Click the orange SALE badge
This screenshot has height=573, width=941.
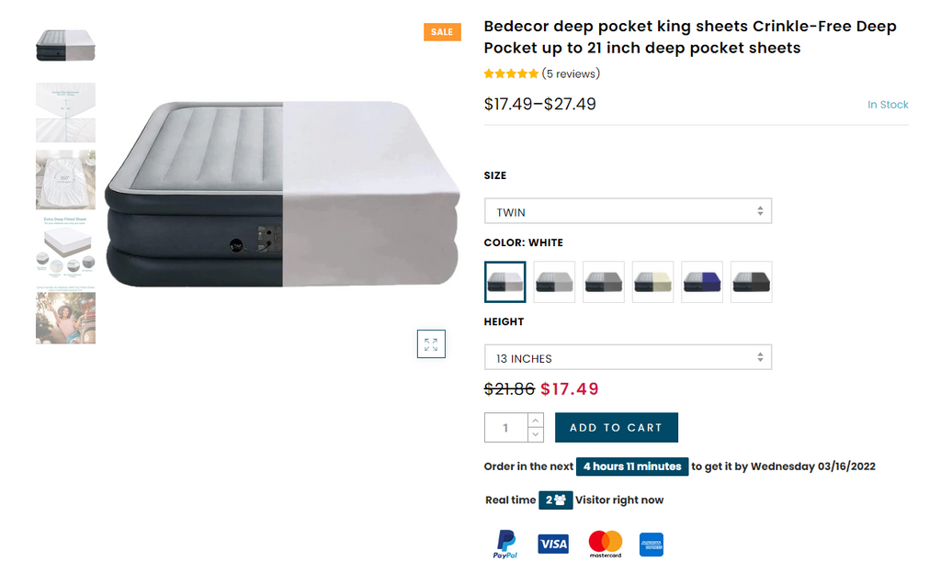[x=442, y=32]
